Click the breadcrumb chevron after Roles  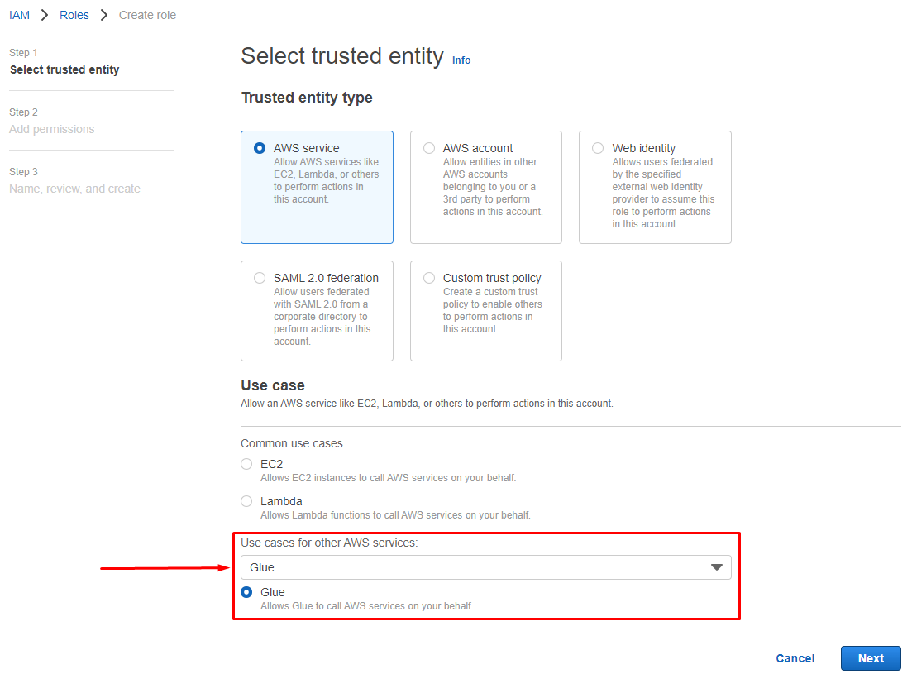[103, 14]
